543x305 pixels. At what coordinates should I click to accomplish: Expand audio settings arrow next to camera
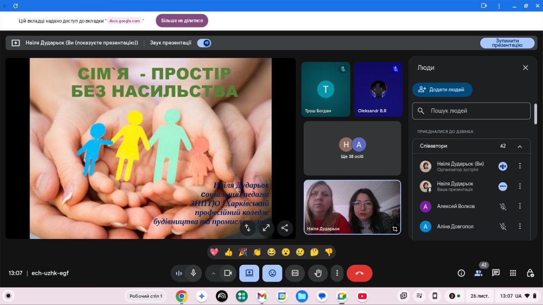click(213, 273)
